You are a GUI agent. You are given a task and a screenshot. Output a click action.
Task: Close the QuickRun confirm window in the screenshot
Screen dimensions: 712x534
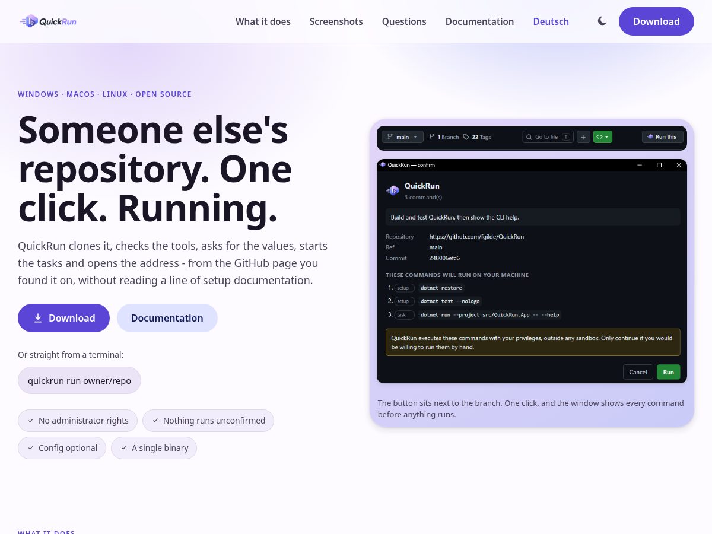click(x=679, y=165)
